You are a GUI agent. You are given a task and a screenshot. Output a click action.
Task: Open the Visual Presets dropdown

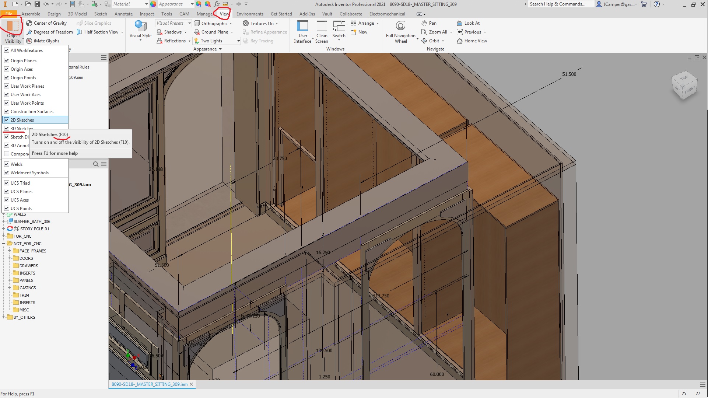click(x=190, y=23)
